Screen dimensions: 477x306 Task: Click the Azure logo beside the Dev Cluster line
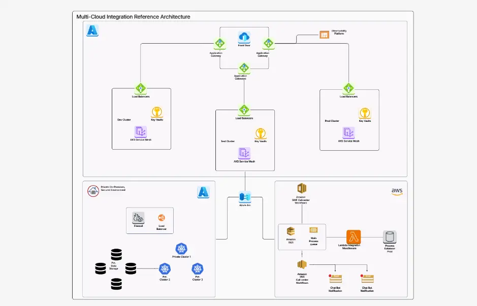(x=92, y=30)
